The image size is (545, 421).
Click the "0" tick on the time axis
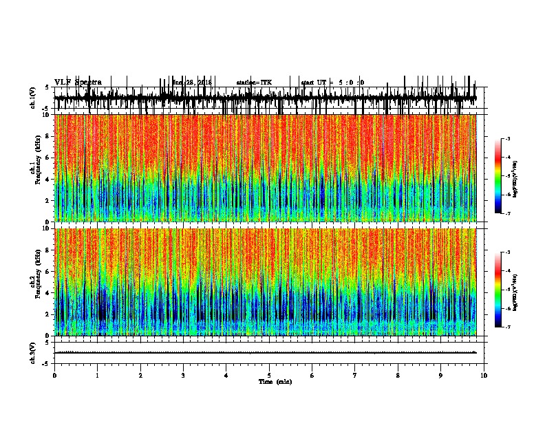coord(54,376)
